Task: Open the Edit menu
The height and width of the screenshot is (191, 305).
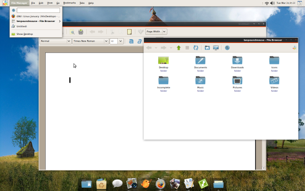Action: [x=41, y=3]
